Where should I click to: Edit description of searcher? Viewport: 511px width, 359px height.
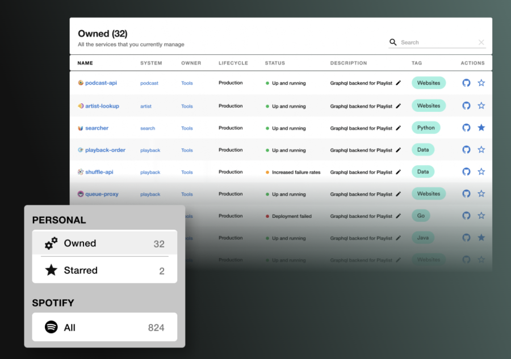click(398, 128)
